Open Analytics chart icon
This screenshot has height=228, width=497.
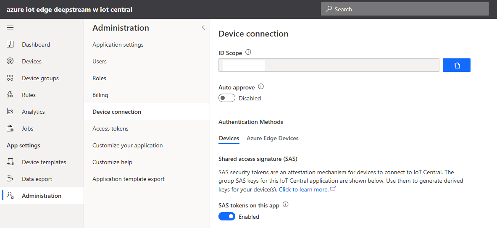click(x=11, y=112)
